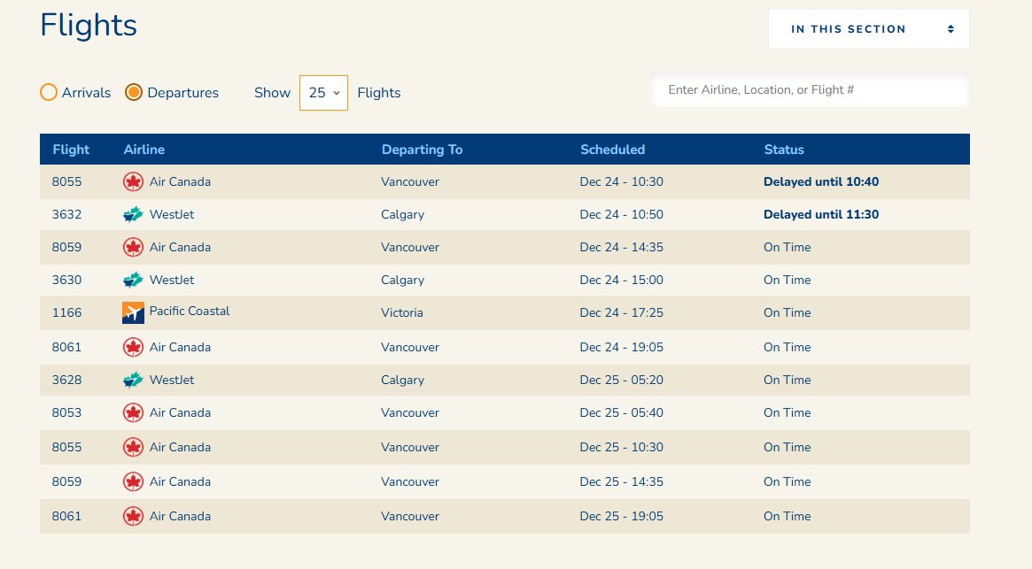Image resolution: width=1032 pixels, height=569 pixels.
Task: Click Calgary destination for flight 3632
Action: (x=403, y=215)
